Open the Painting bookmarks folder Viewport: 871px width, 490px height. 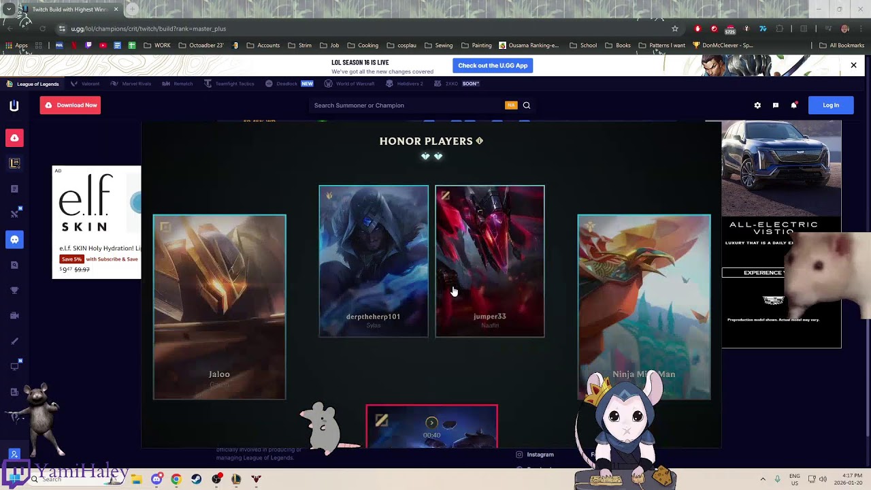[476, 46]
